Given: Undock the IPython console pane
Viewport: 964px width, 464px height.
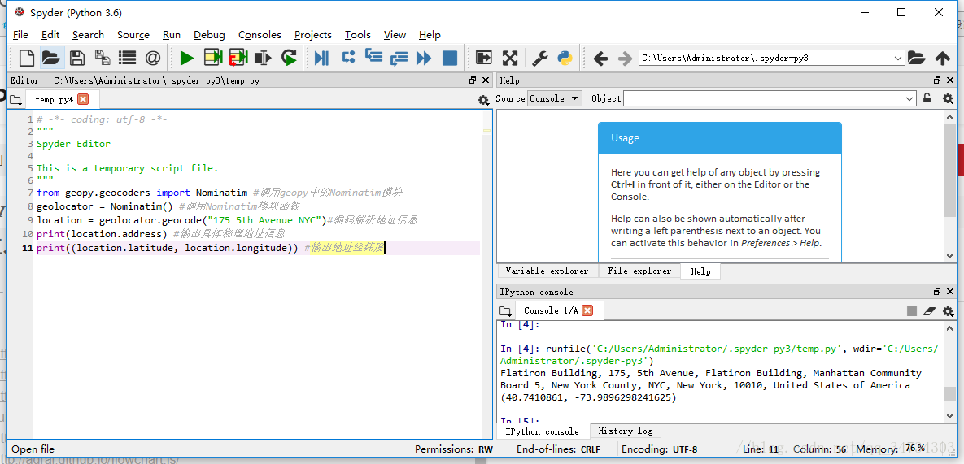Looking at the screenshot, I should 938,292.
